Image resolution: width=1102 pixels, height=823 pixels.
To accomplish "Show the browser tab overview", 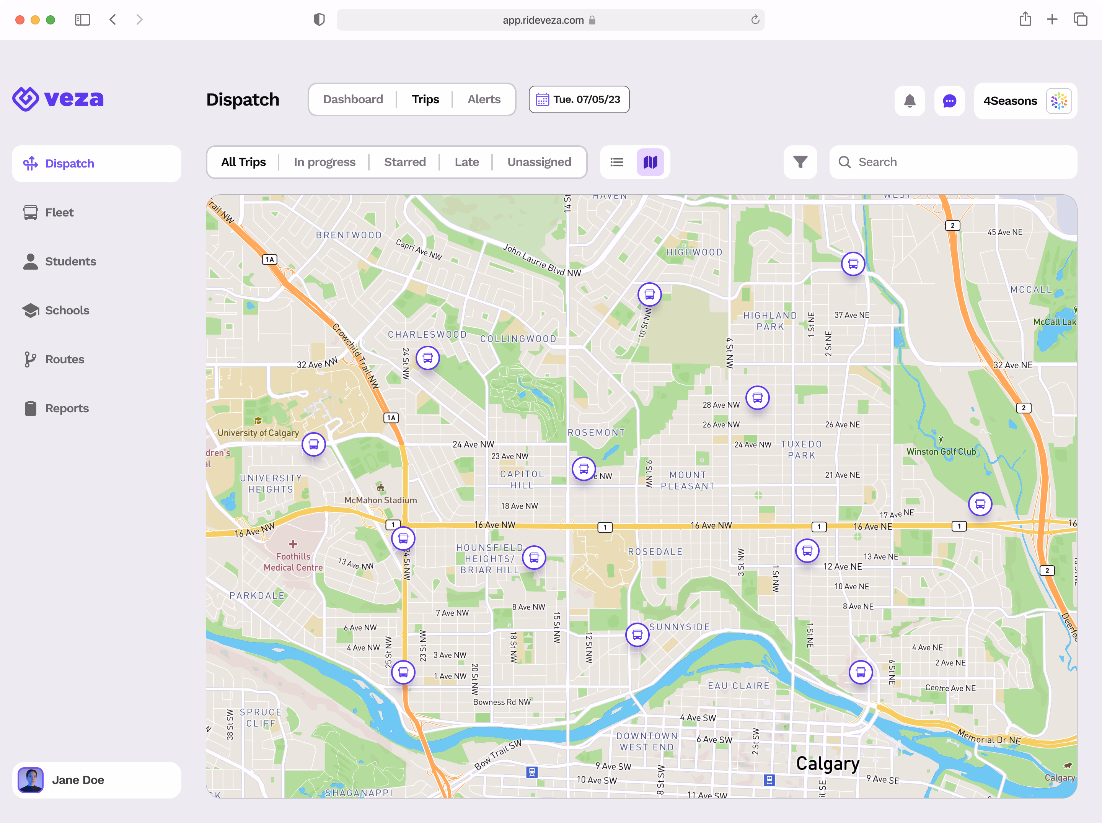I will pos(1080,20).
